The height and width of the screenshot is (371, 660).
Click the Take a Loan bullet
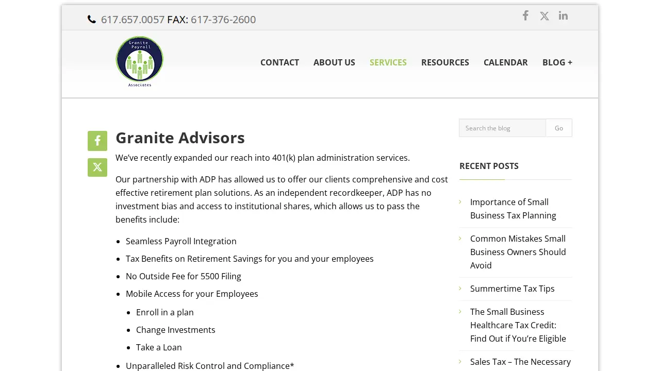159,347
